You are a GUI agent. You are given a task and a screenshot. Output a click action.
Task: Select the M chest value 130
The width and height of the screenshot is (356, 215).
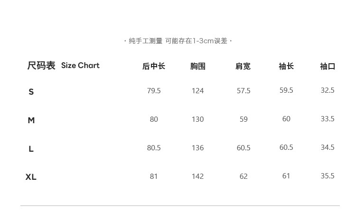pyautogui.click(x=197, y=119)
